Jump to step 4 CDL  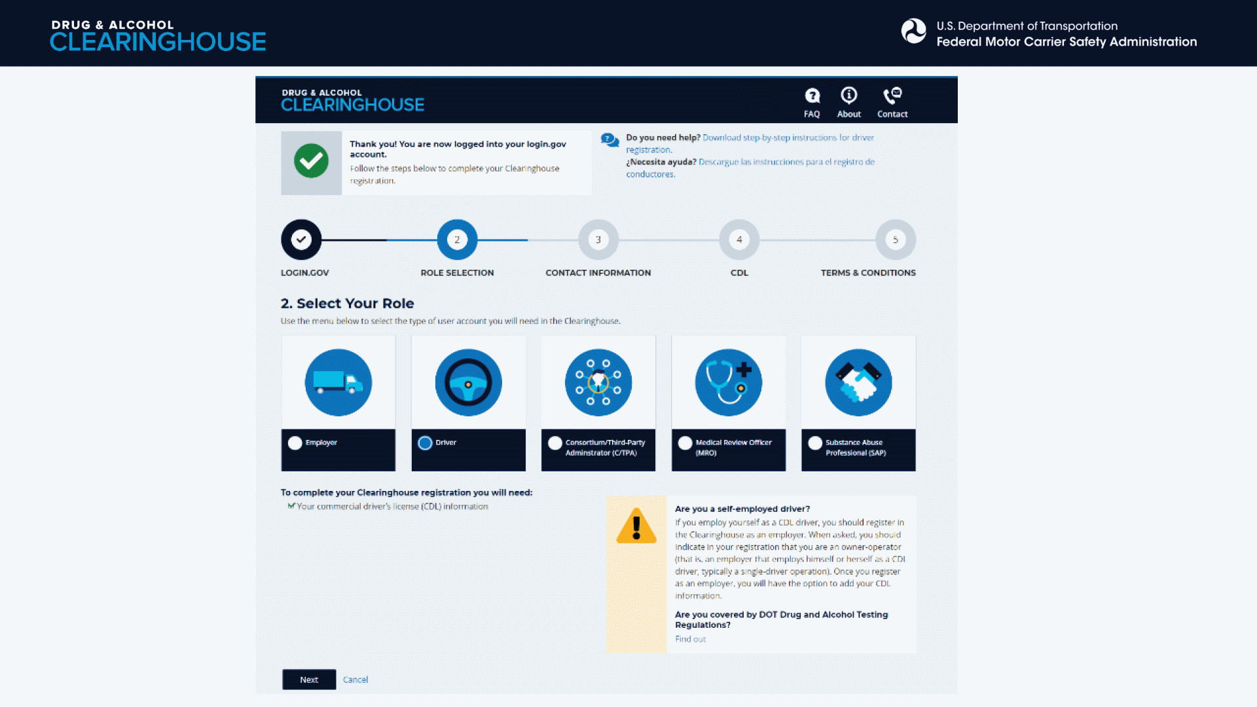point(738,240)
